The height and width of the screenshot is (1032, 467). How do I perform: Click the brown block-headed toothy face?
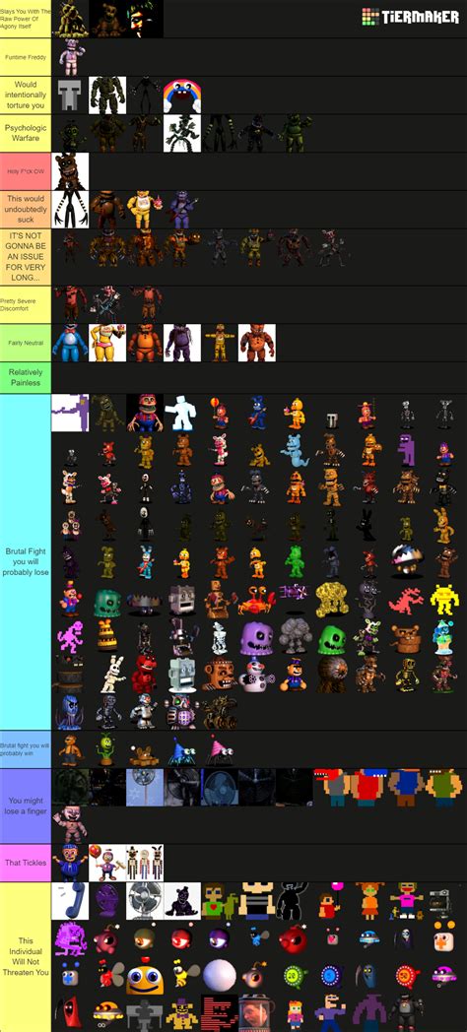coord(220,676)
